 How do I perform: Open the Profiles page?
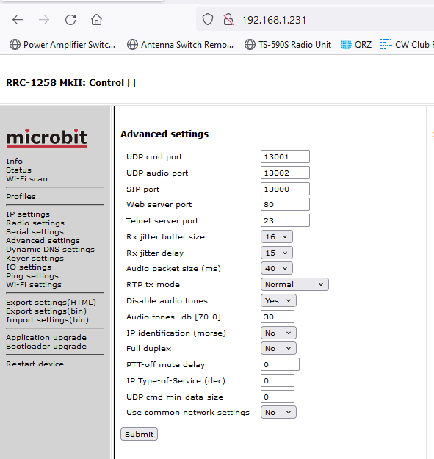click(21, 196)
